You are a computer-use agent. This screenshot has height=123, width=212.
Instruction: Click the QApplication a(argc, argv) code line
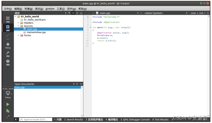tap(113, 33)
